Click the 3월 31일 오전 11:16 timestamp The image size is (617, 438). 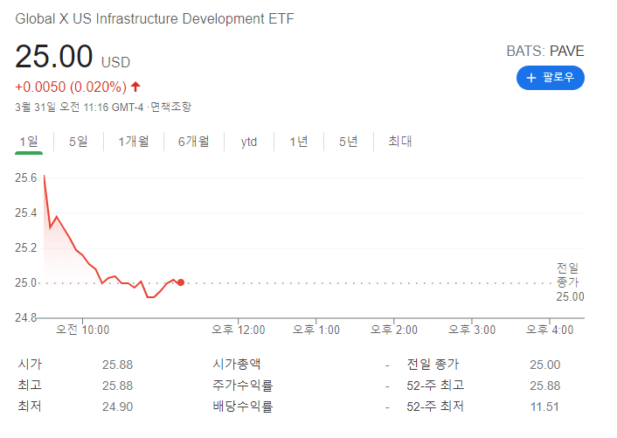80,107
